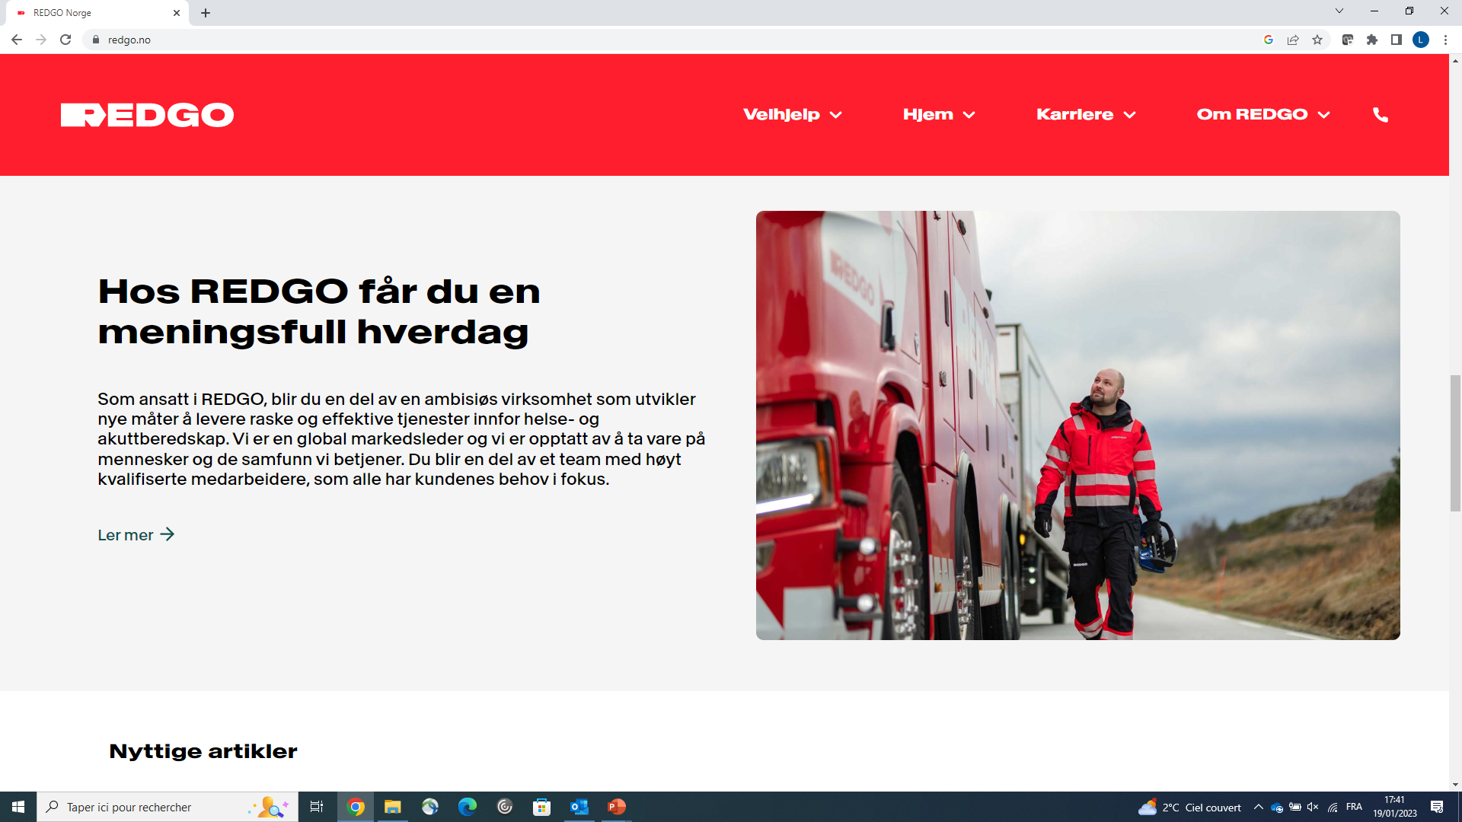Click the OneDrive sync tray icon

click(1277, 808)
